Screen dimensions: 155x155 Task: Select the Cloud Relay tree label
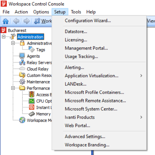click(38, 69)
